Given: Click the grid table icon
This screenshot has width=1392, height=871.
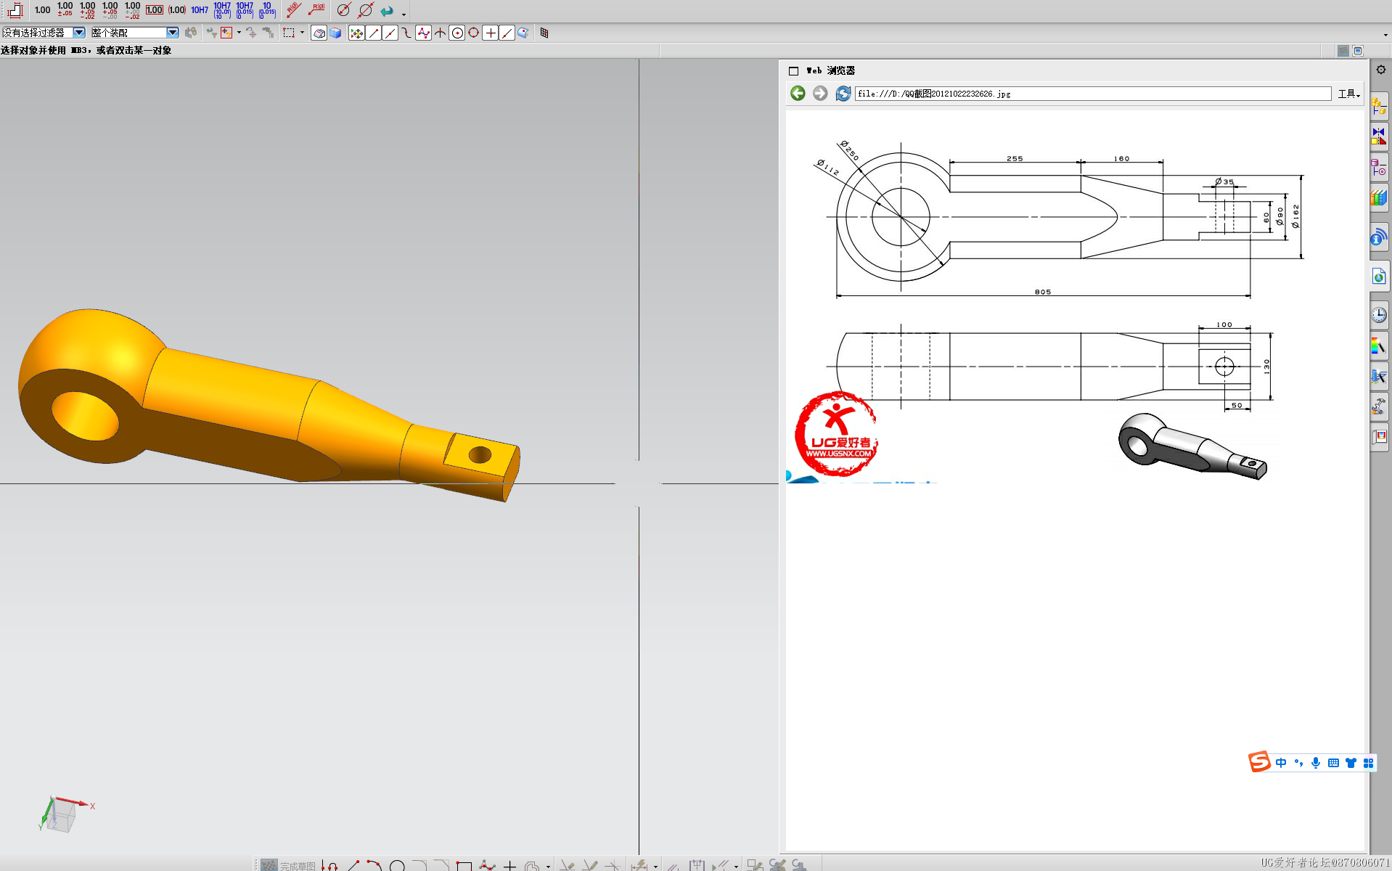Looking at the screenshot, I should tap(544, 33).
